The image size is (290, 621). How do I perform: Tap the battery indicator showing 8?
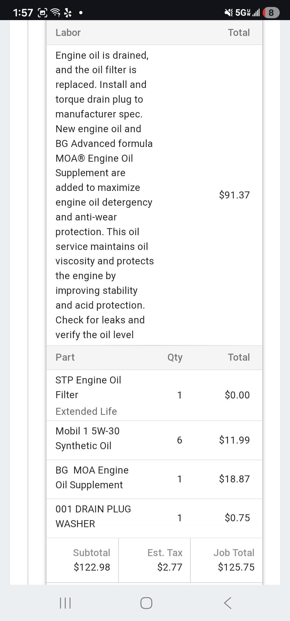click(271, 13)
